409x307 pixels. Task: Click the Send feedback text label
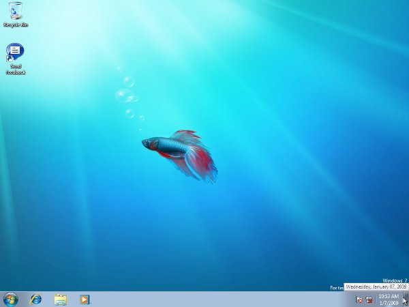[16, 69]
